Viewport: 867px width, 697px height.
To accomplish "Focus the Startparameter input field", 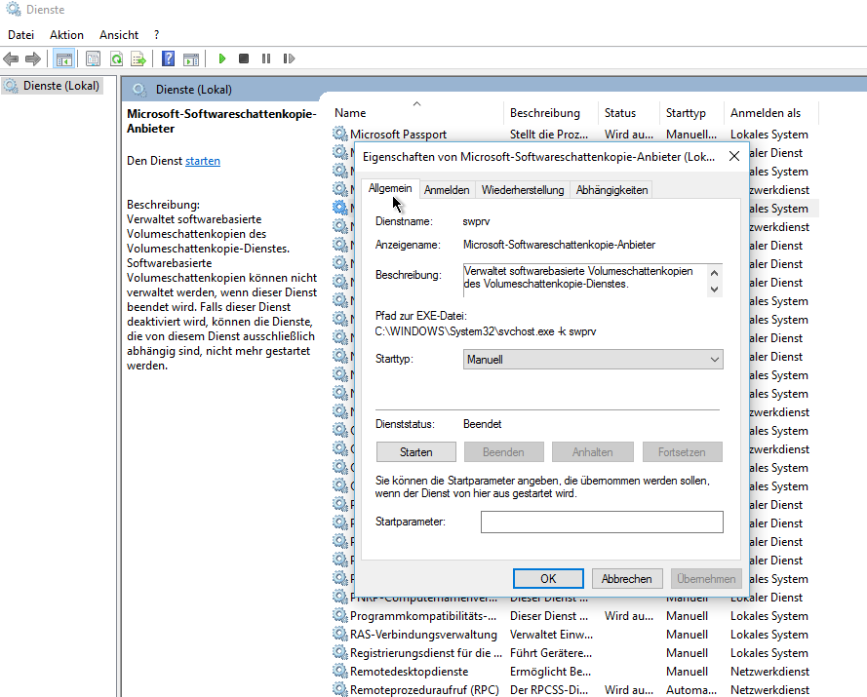I will [602, 522].
